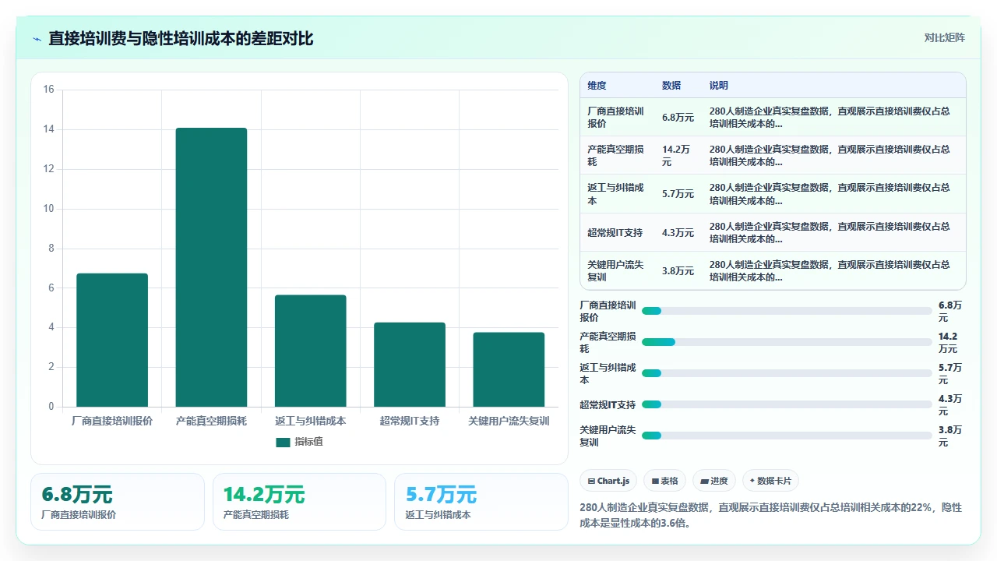This screenshot has width=997, height=561.
Task: Click the 厂商直接培训报价 progress bar
Action: coord(787,311)
